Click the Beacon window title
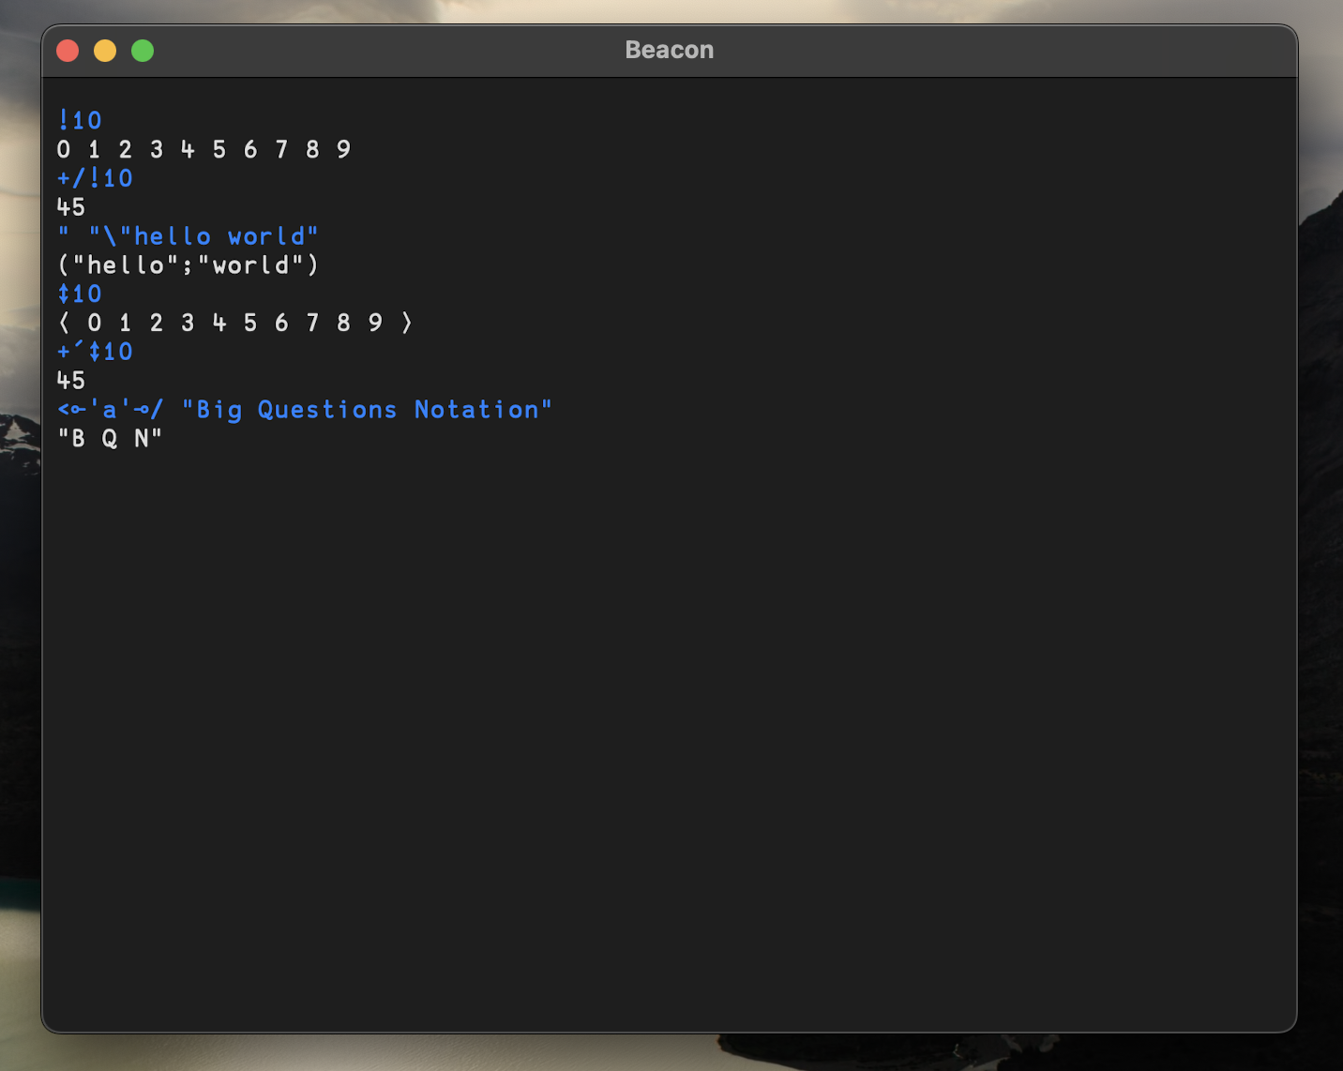This screenshot has height=1071, width=1343. click(x=670, y=51)
